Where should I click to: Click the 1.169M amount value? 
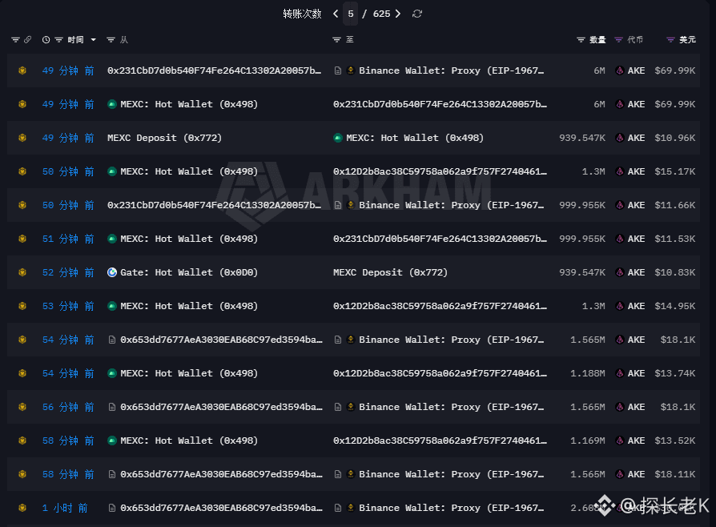[x=588, y=441]
